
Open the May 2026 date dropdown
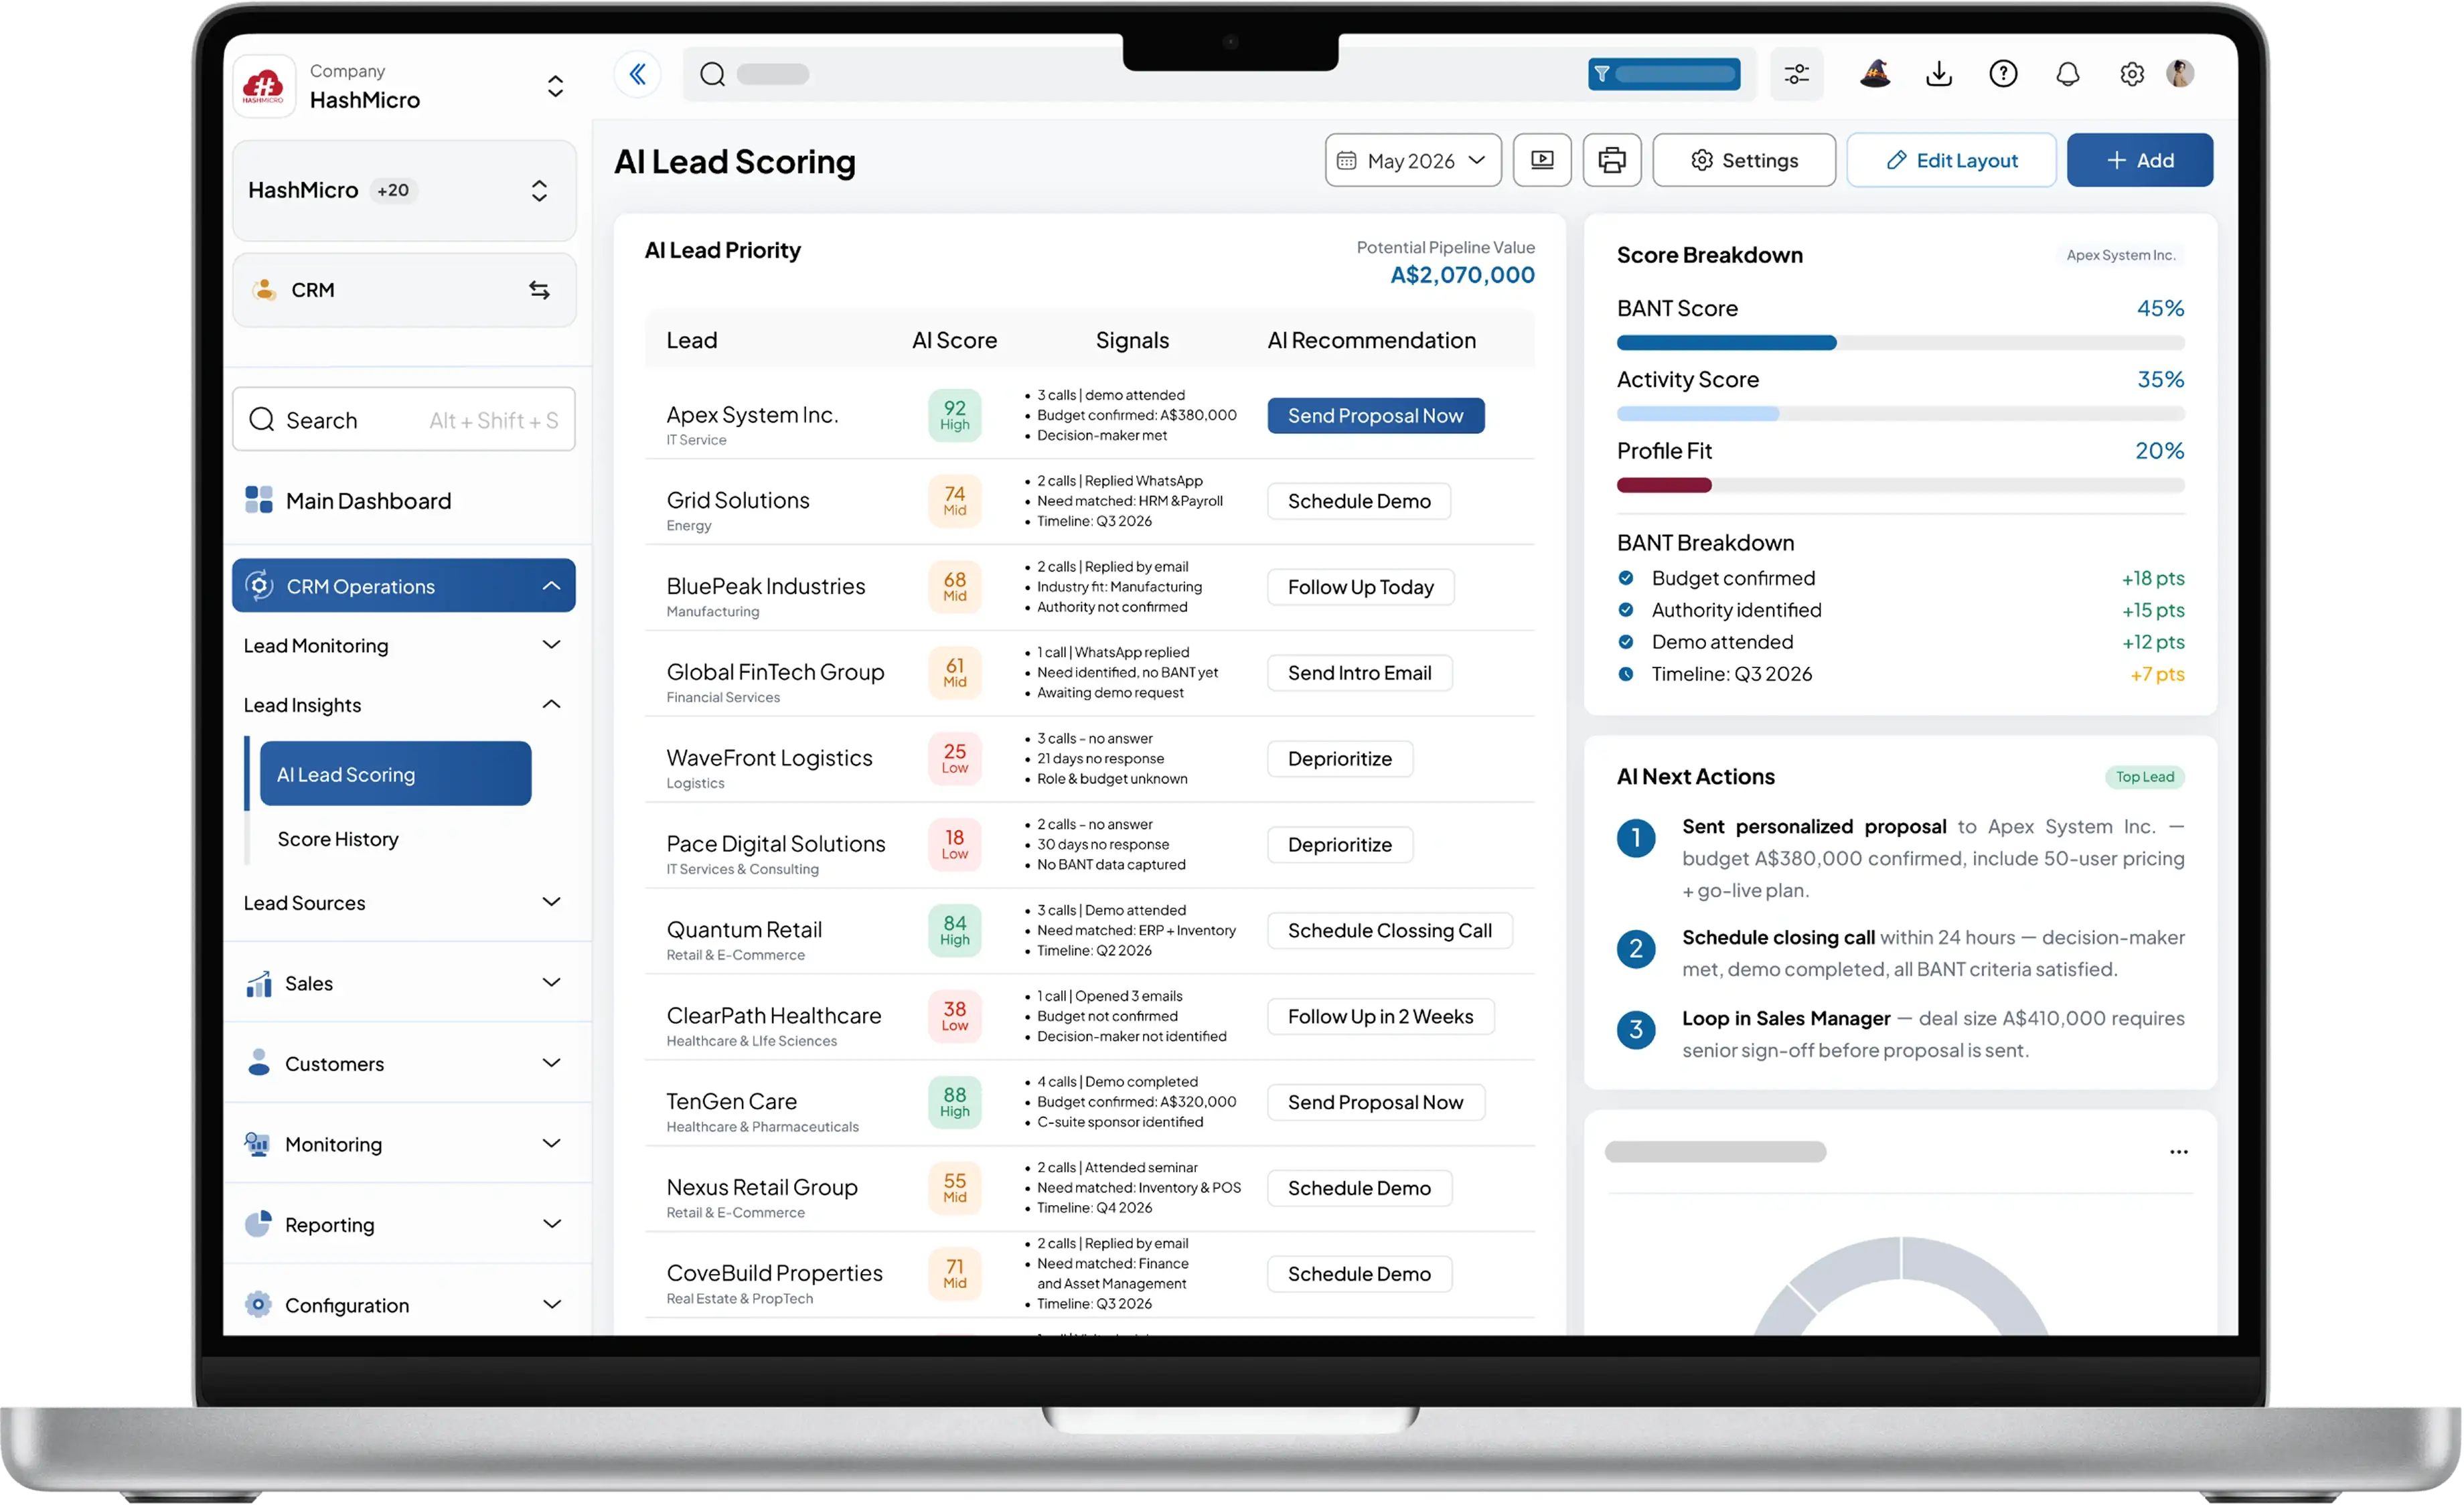pyautogui.click(x=1413, y=160)
